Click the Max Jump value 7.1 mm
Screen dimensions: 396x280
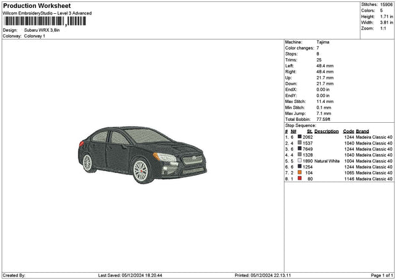click(x=324, y=114)
